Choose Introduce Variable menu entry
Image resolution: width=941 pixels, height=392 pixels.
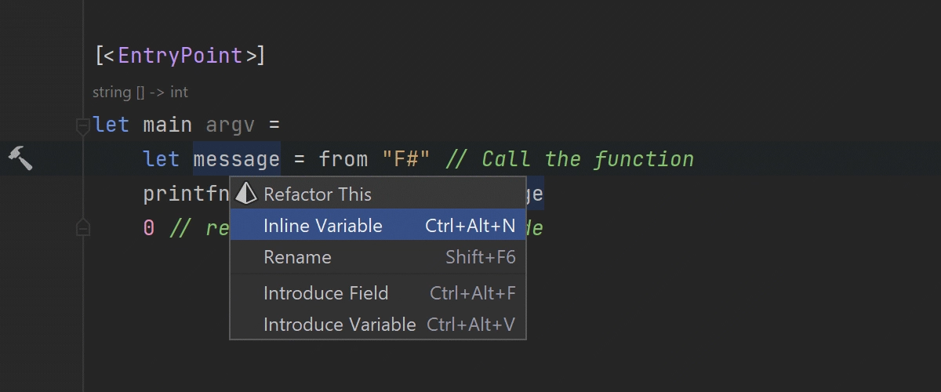click(x=378, y=325)
